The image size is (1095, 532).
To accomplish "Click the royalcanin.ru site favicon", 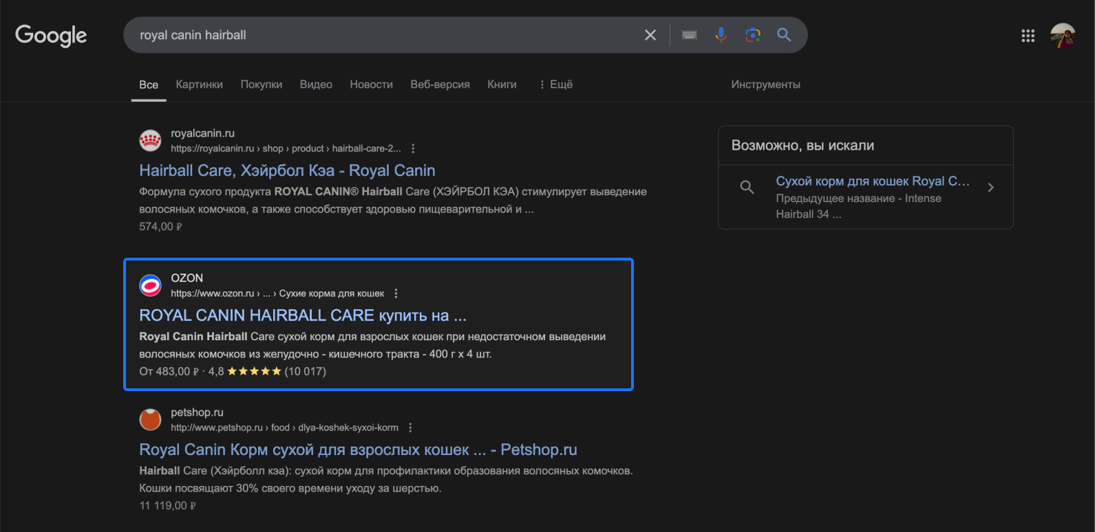I will tap(150, 140).
